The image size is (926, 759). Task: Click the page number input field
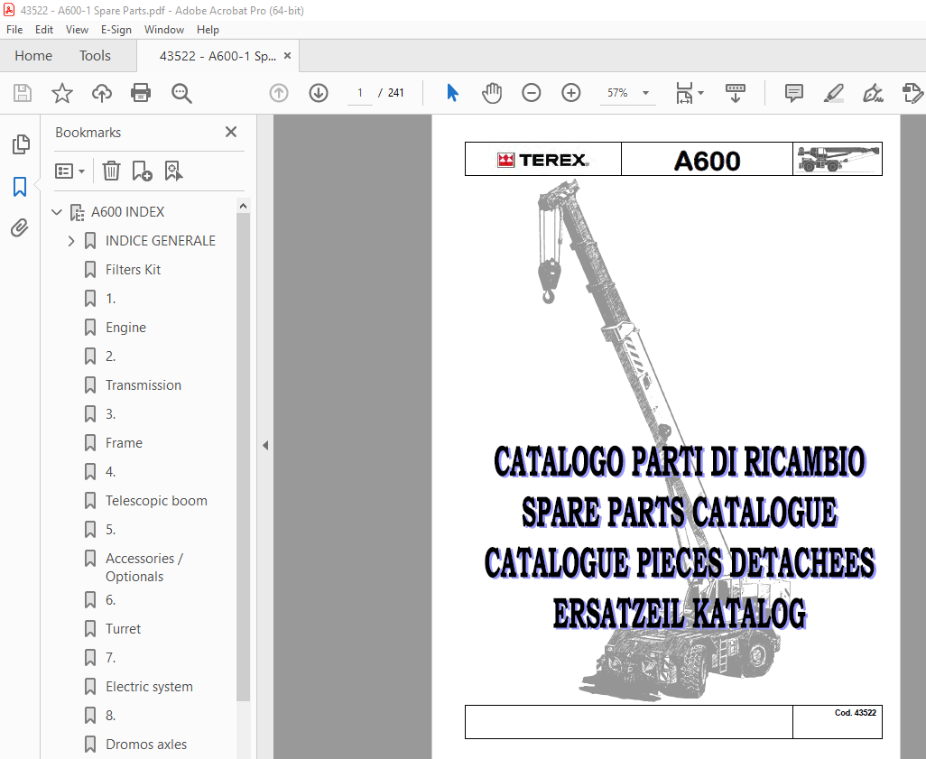point(359,93)
